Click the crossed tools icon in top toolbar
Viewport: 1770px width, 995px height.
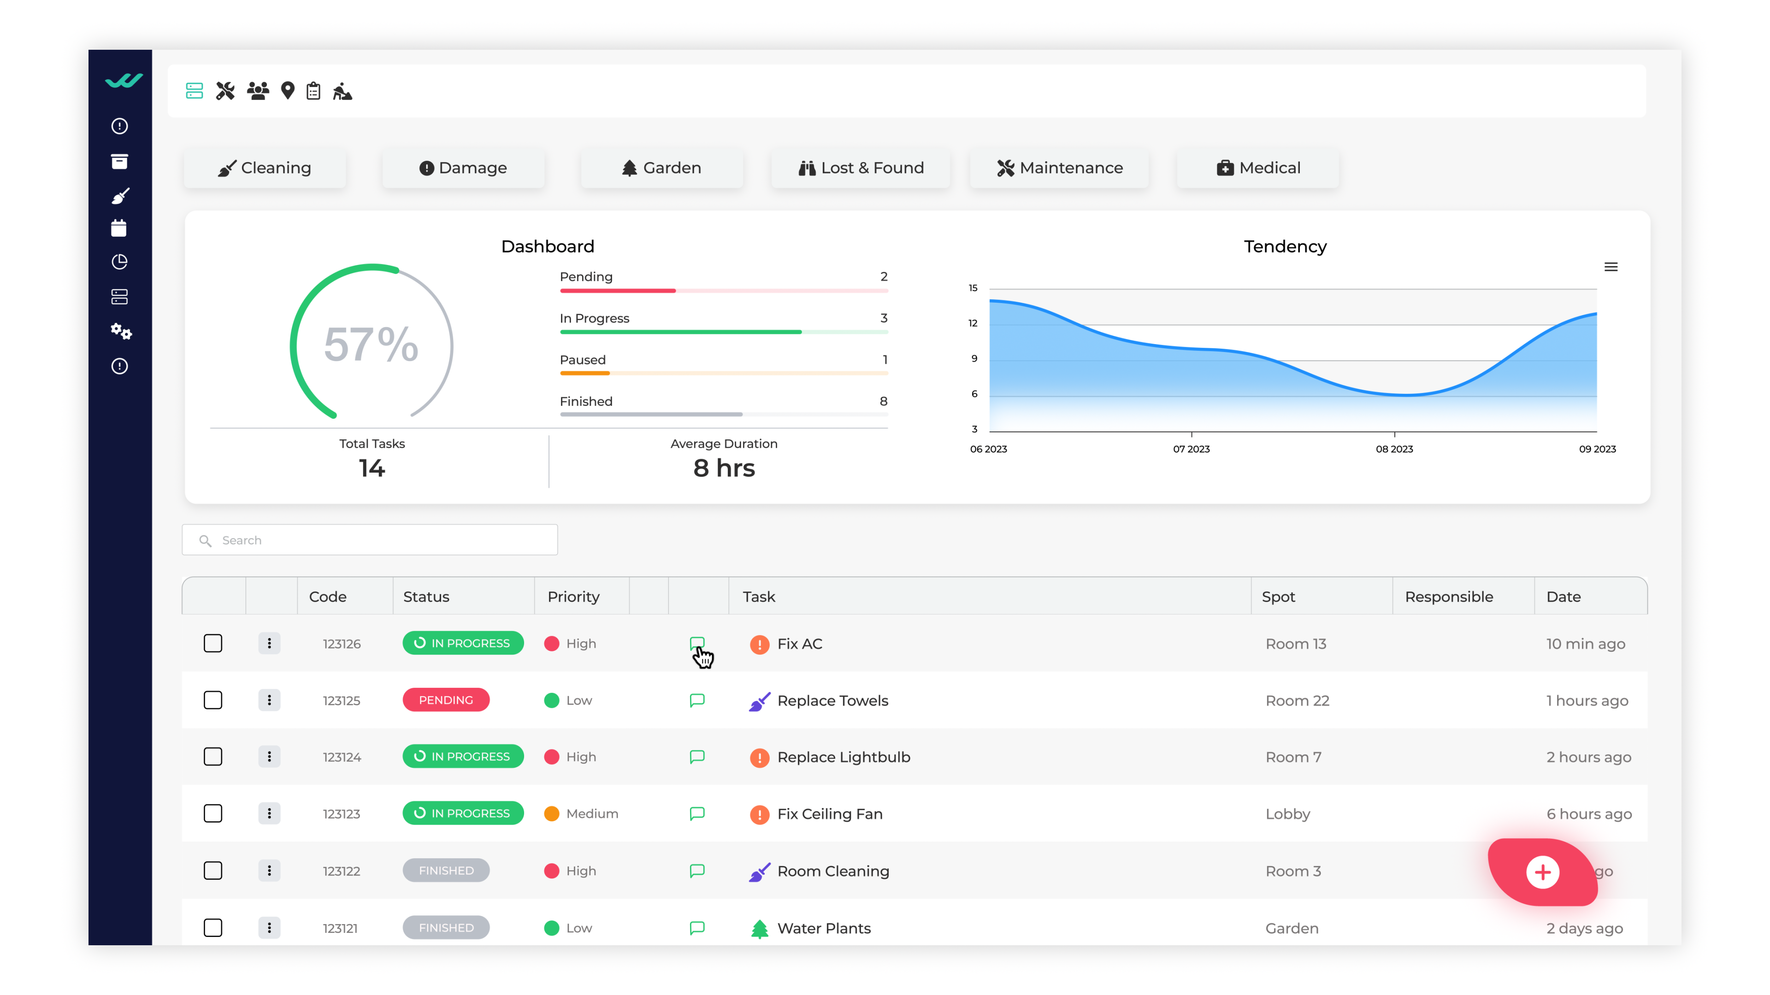coord(224,91)
